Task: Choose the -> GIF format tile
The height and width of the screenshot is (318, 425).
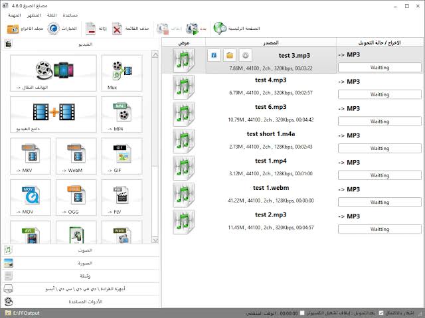Action: (x=122, y=156)
